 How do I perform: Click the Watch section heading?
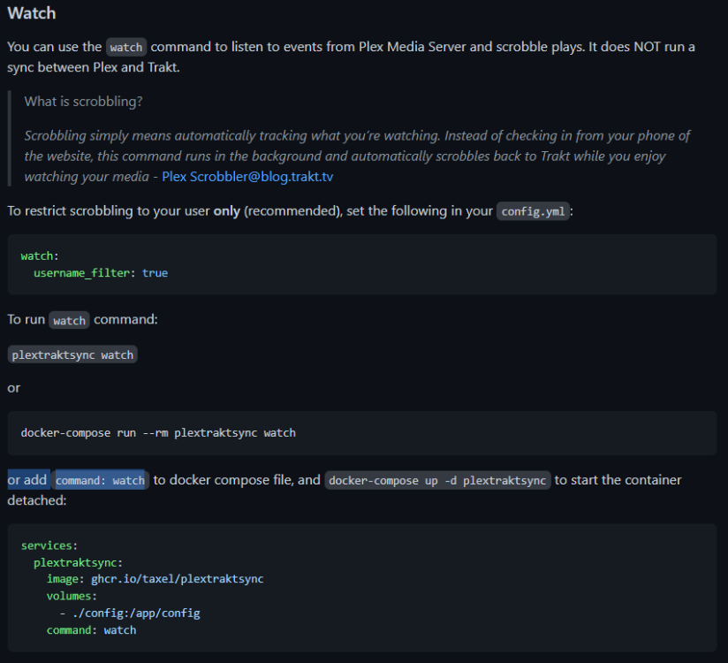32,13
